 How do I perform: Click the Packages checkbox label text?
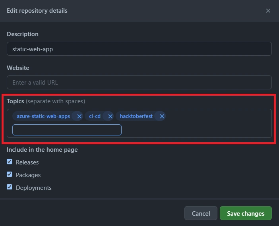click(x=28, y=175)
